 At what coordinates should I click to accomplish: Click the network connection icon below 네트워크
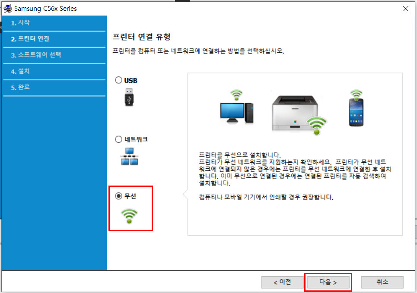click(129, 155)
